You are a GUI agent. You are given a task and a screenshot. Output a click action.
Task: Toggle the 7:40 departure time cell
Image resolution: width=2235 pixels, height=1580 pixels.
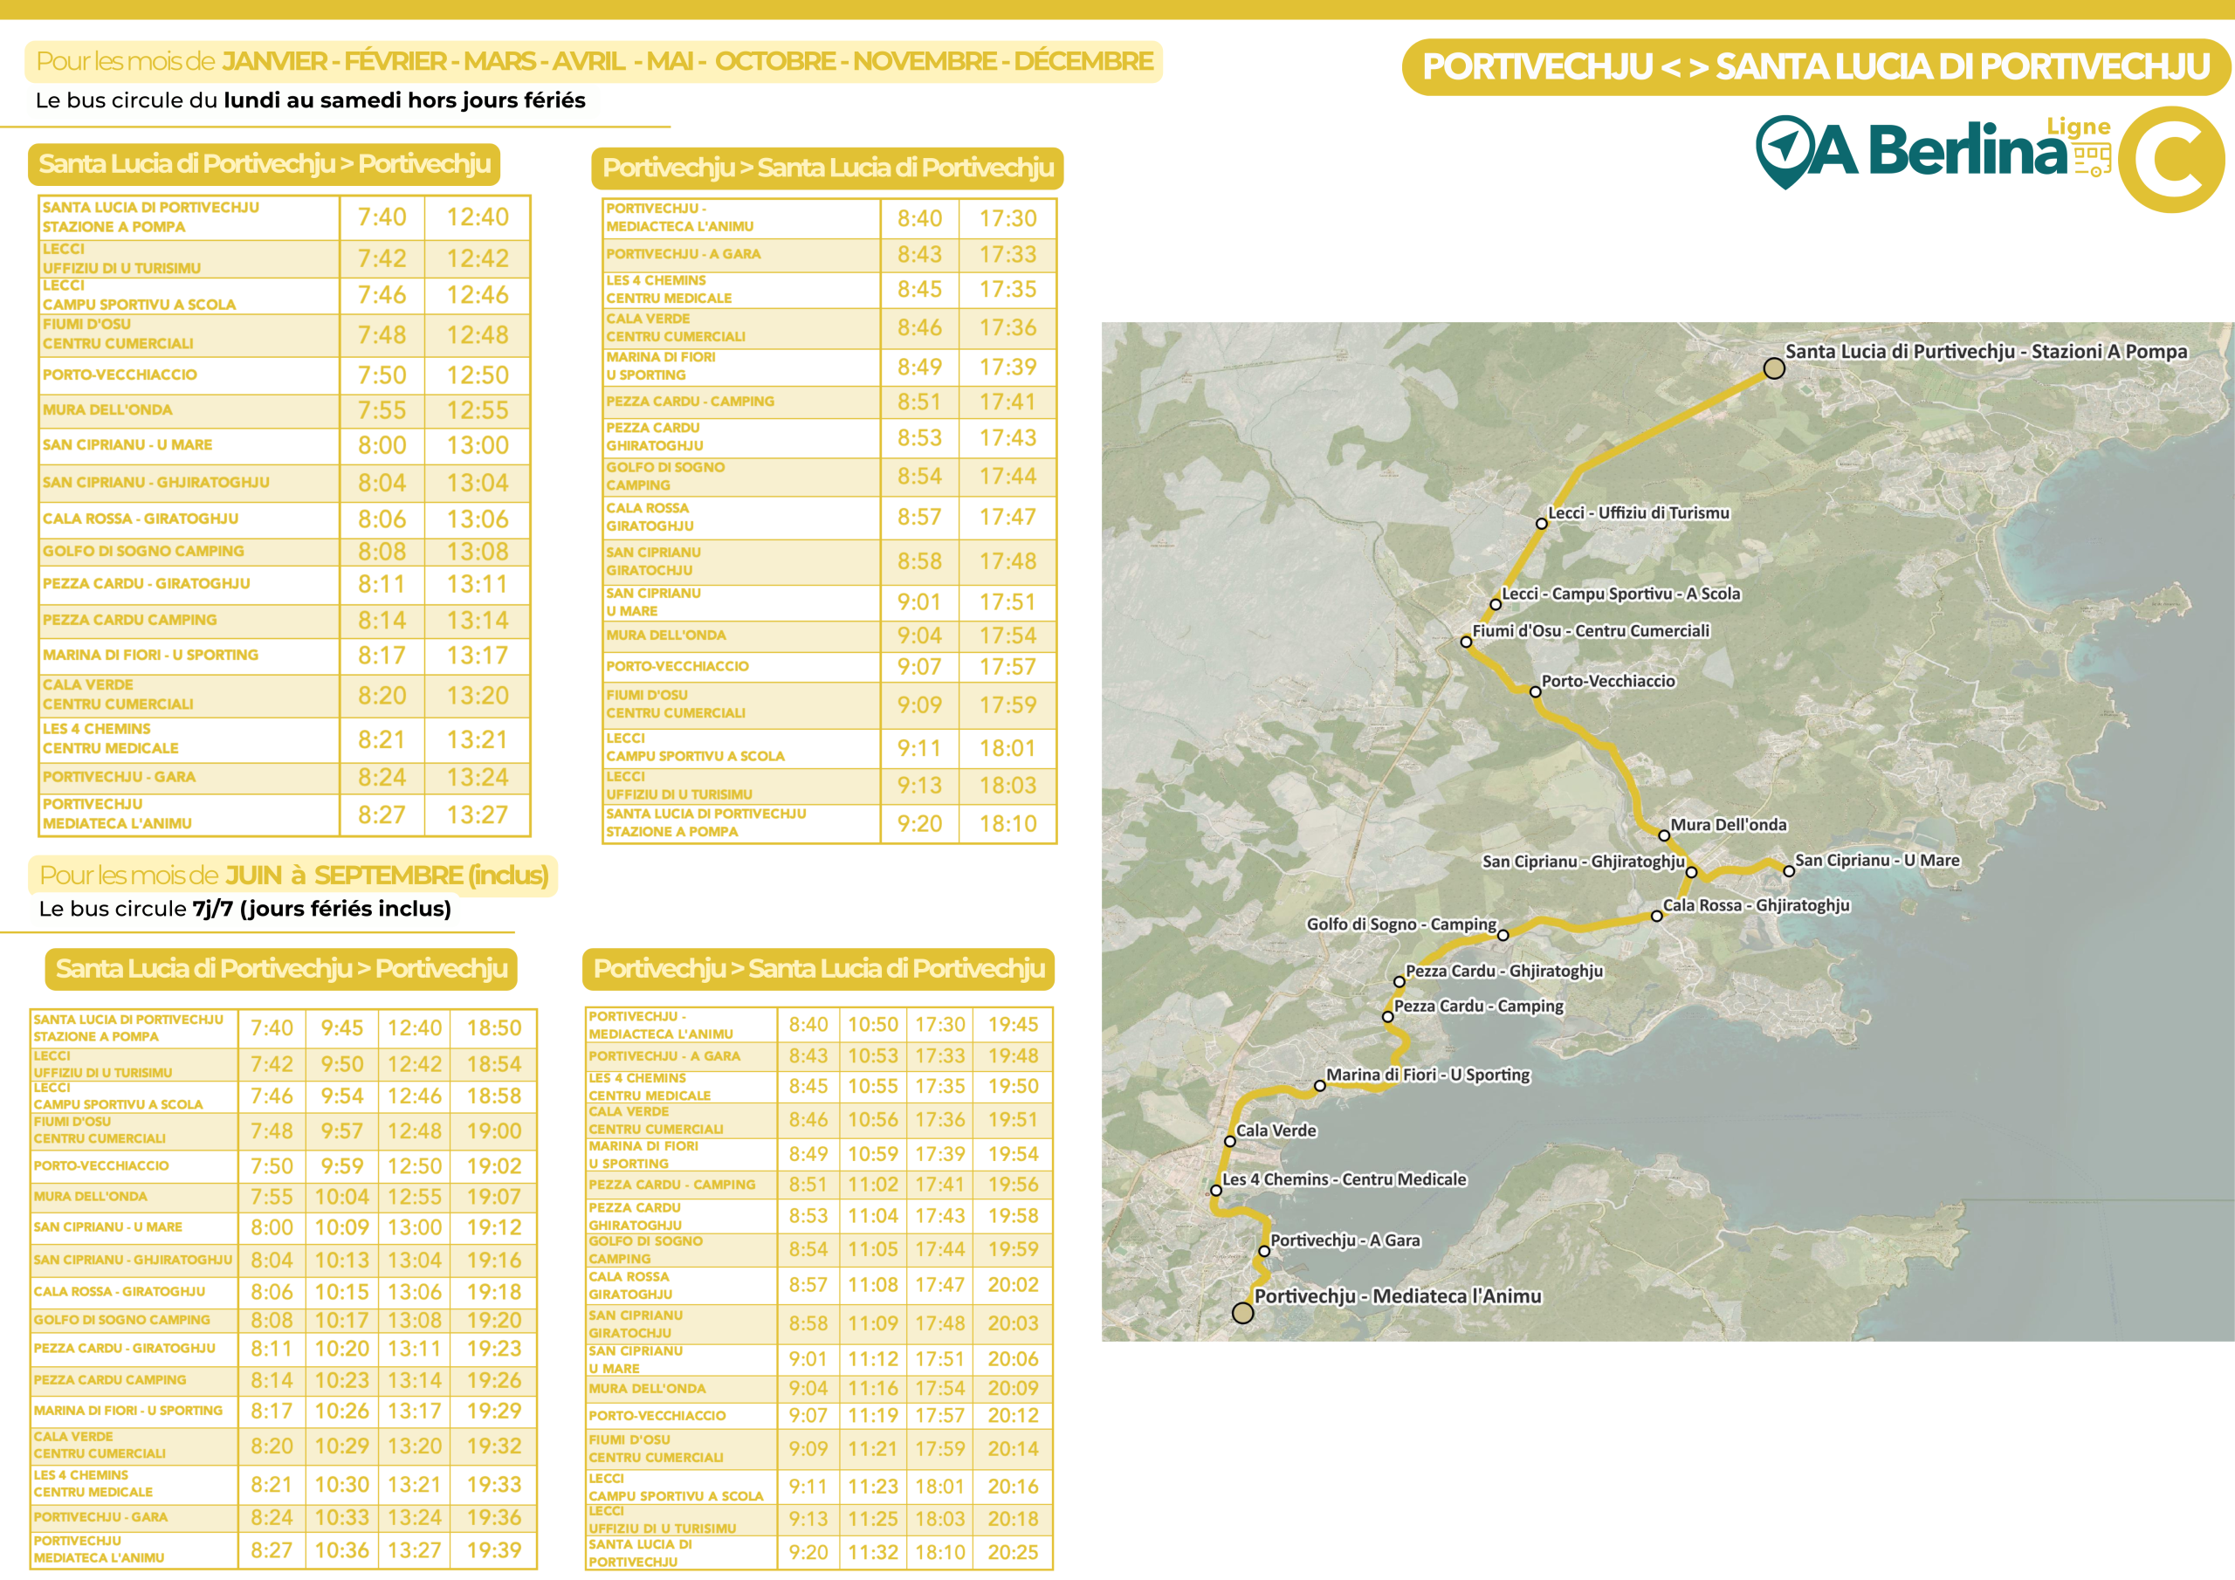tap(383, 216)
